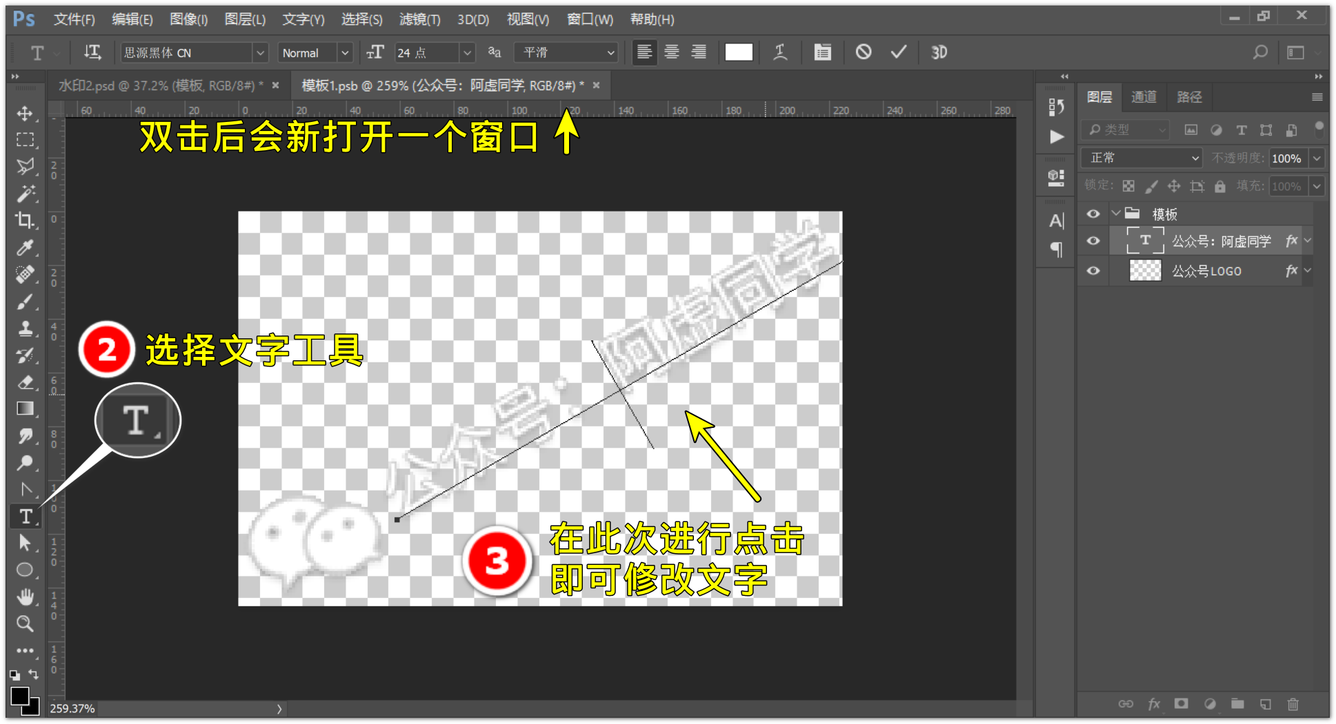Screen dimensions: 1336x724
Task: Toggle shape layer filter
Action: [1266, 130]
